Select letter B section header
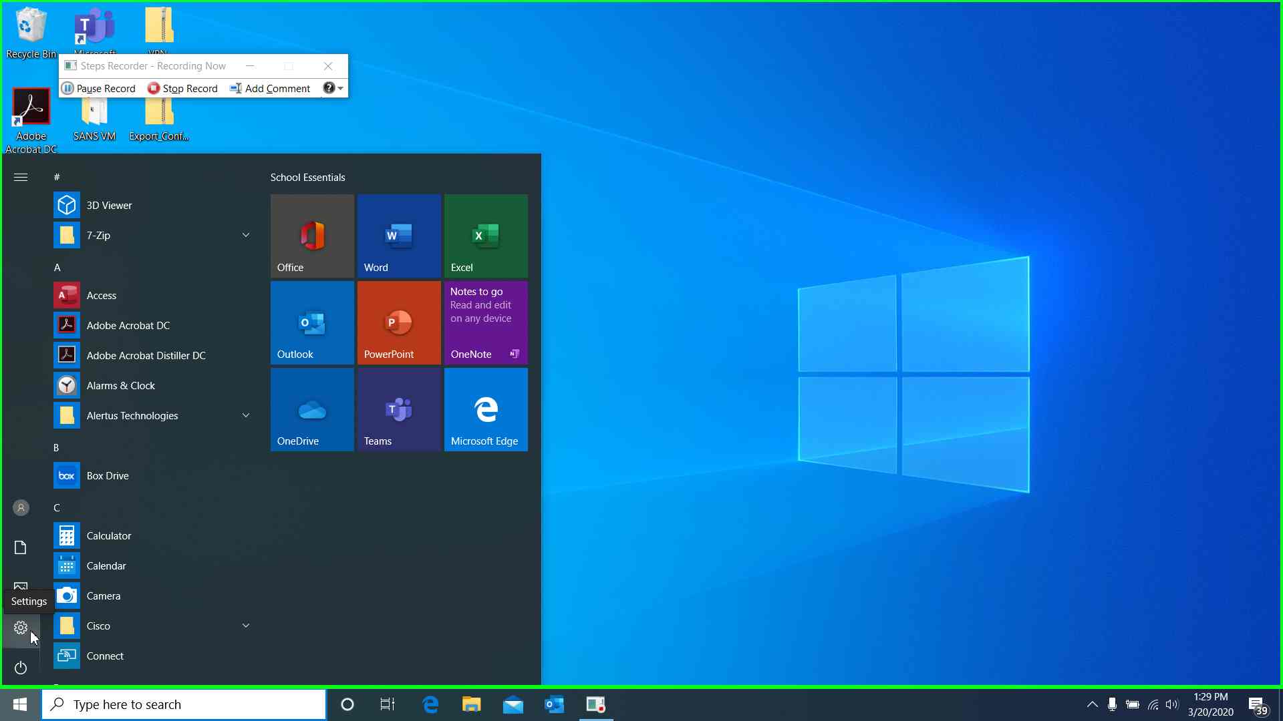Viewport: 1283px width, 721px height. coord(56,447)
